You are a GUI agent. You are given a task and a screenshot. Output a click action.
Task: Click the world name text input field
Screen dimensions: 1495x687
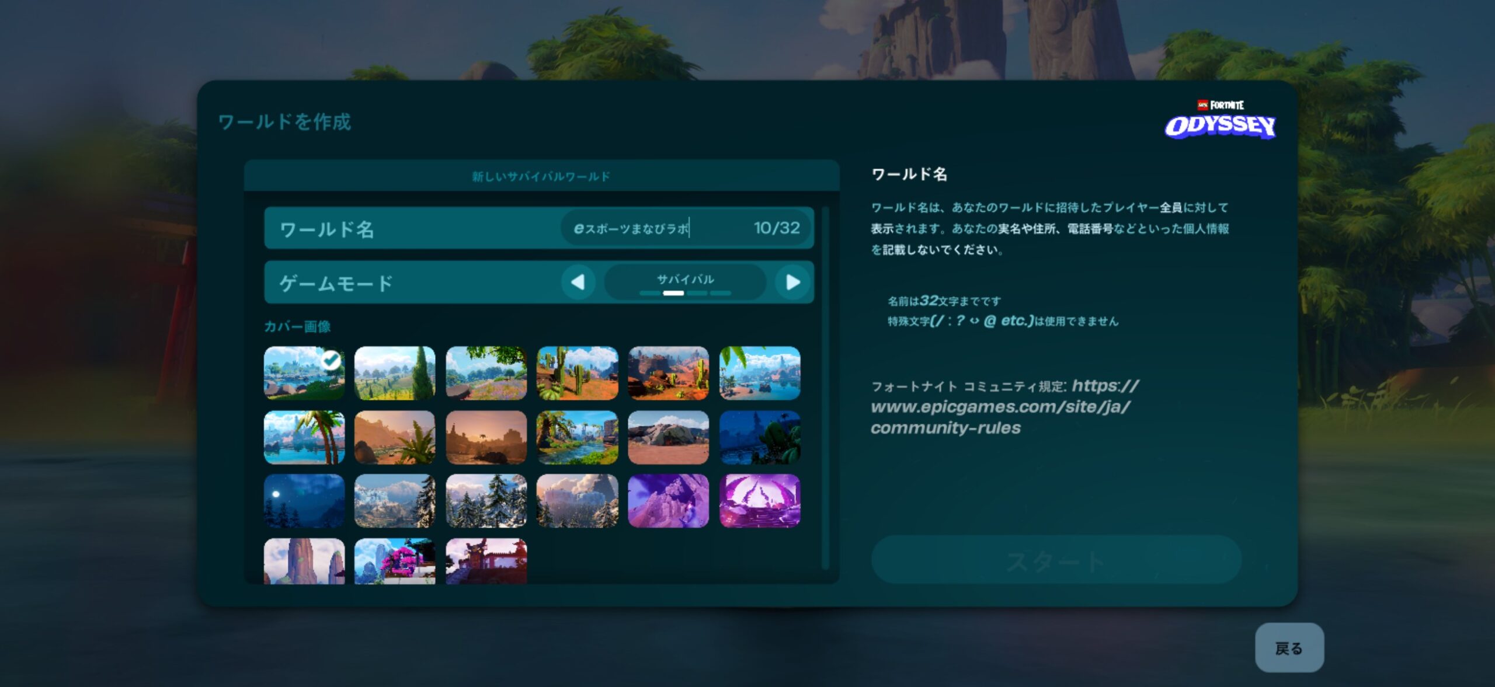point(686,228)
